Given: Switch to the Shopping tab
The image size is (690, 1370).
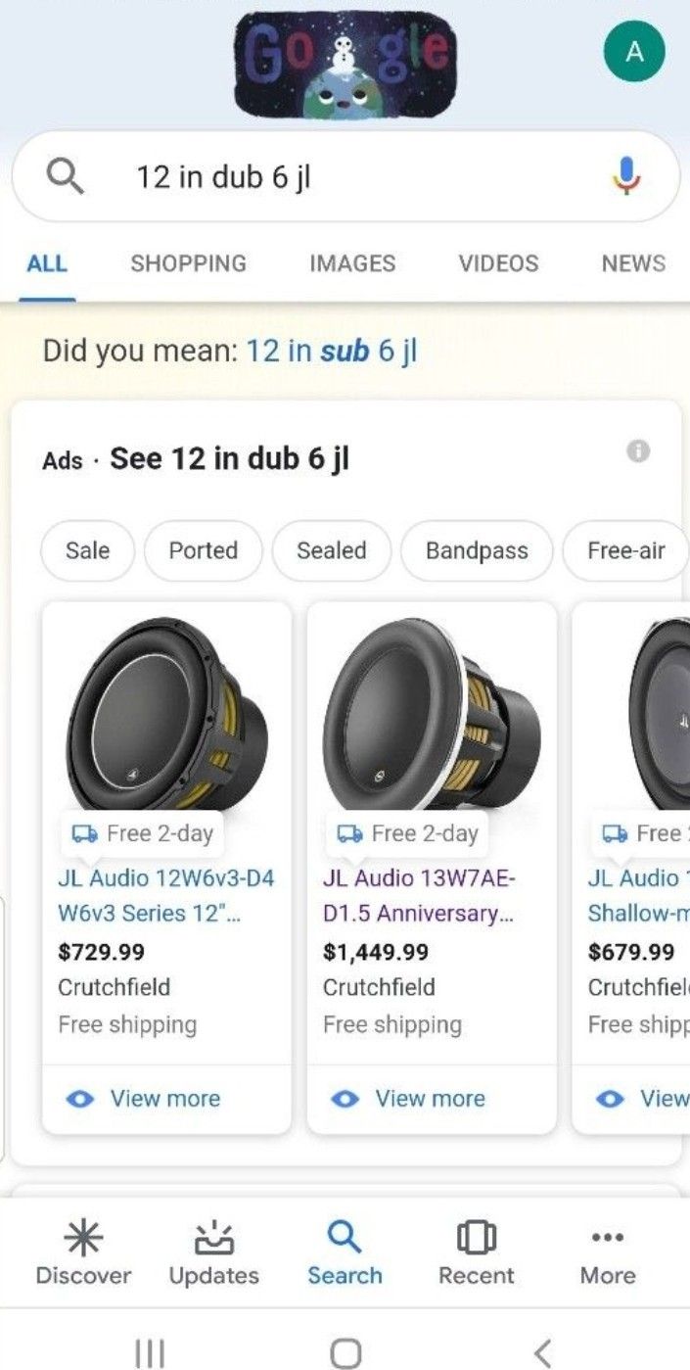Looking at the screenshot, I should 188,263.
